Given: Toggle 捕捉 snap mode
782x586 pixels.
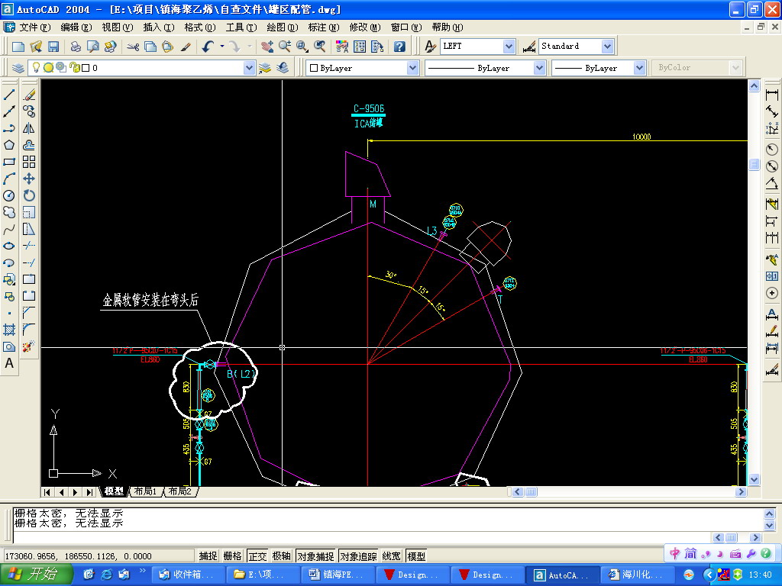Looking at the screenshot, I should pyautogui.click(x=208, y=556).
